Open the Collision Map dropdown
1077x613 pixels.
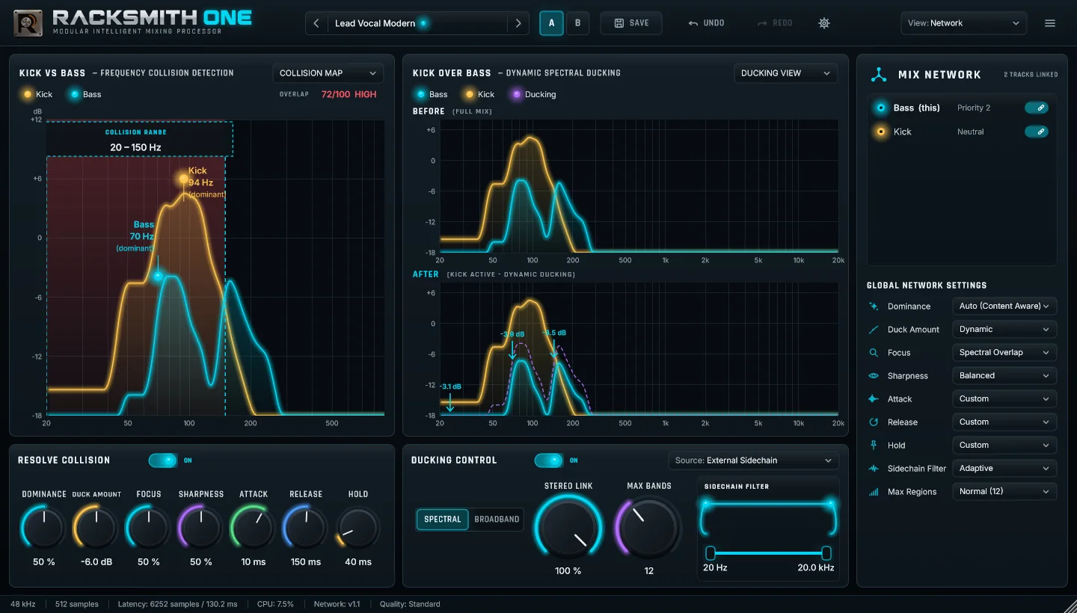[328, 73]
